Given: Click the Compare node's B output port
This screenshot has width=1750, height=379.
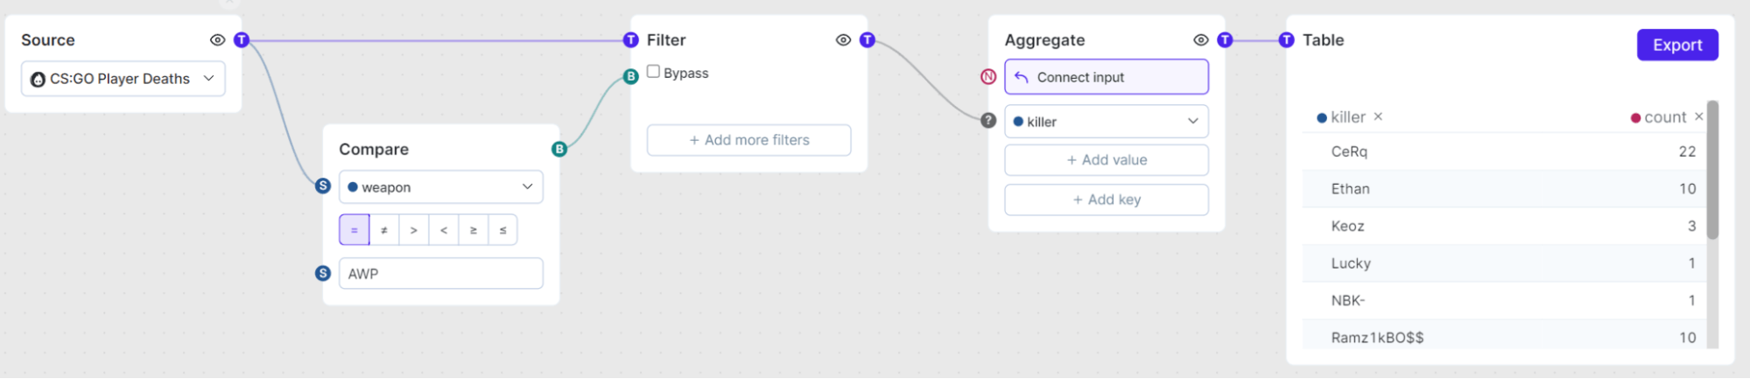Looking at the screenshot, I should [559, 150].
